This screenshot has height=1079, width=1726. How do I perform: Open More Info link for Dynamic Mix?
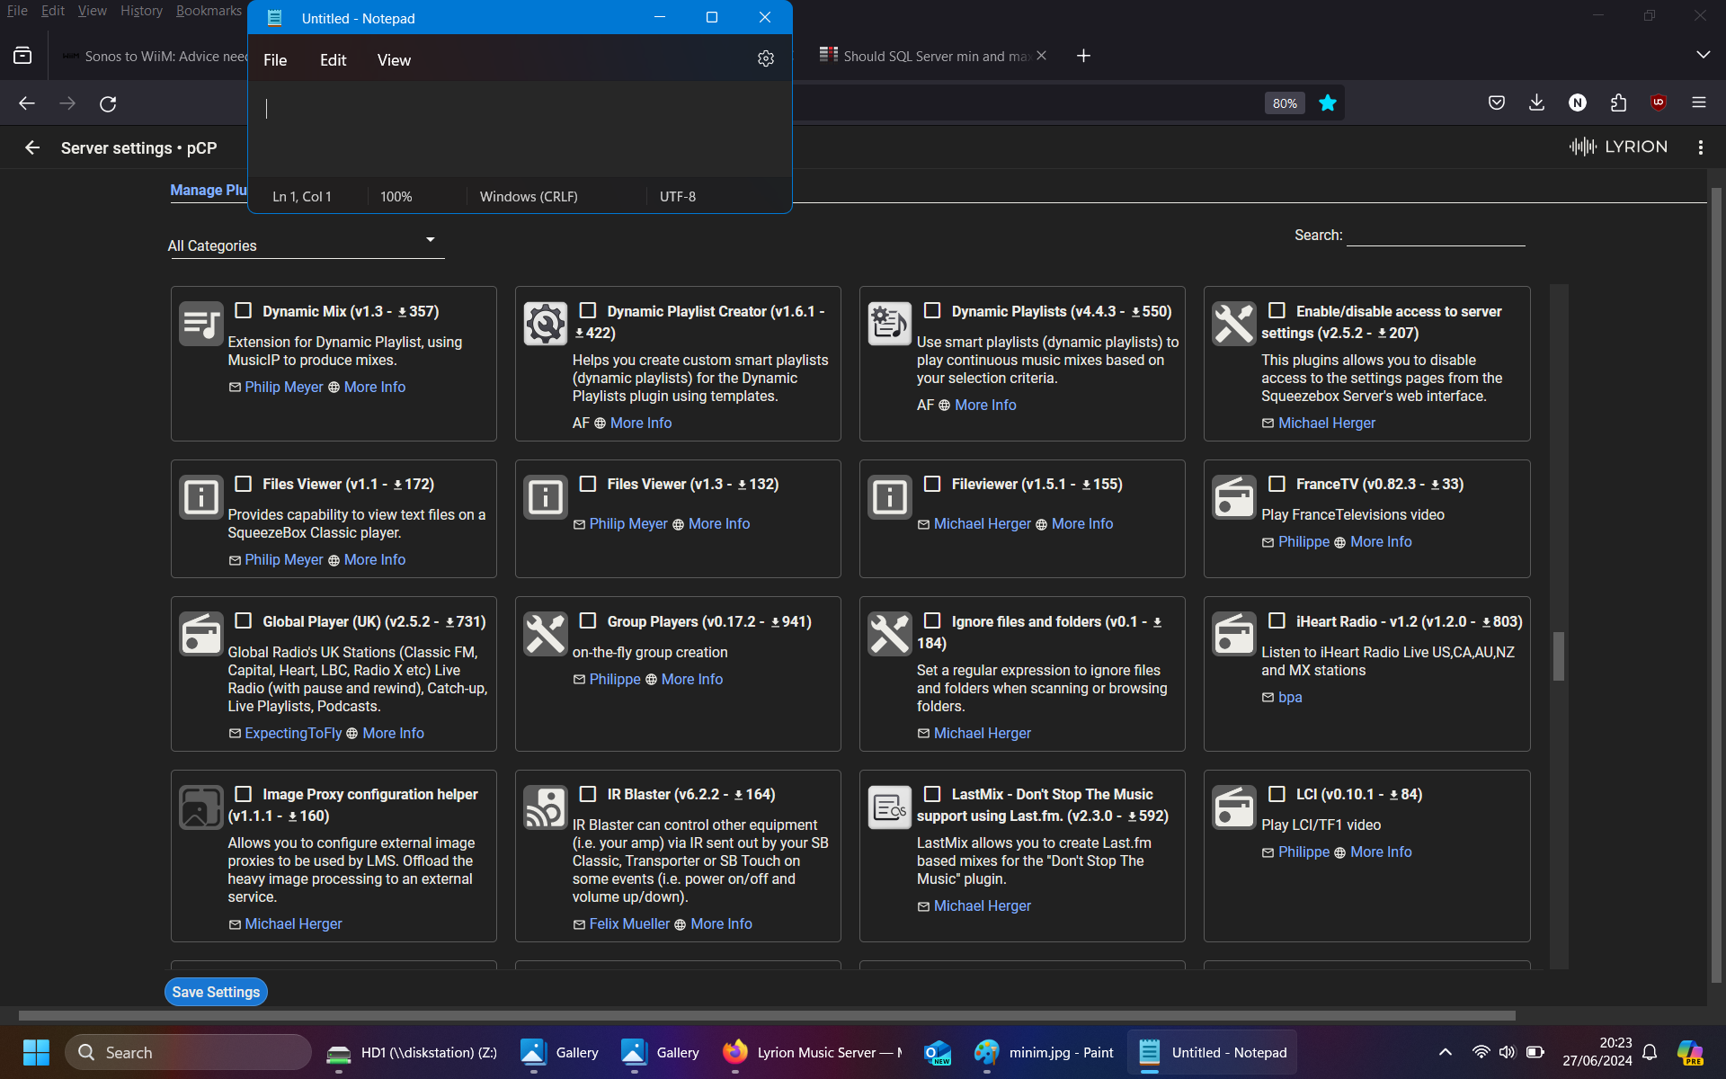[374, 387]
